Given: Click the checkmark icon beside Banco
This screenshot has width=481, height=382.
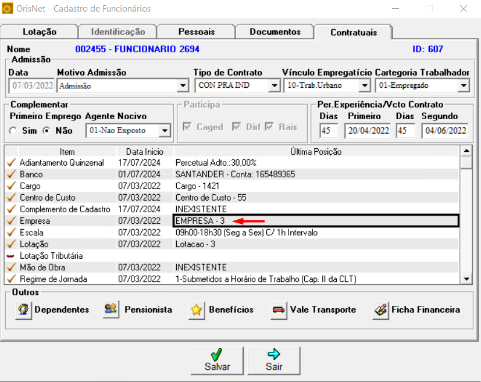Looking at the screenshot, I should [x=10, y=174].
